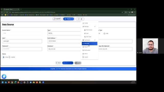
Task: Open the *Demo workspace dropdown
Action: coord(69,19)
